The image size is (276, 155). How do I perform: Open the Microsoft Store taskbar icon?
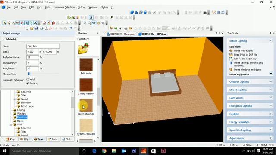(x=154, y=151)
